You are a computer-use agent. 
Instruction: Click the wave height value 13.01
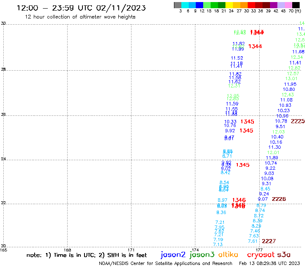(x=291, y=78)
